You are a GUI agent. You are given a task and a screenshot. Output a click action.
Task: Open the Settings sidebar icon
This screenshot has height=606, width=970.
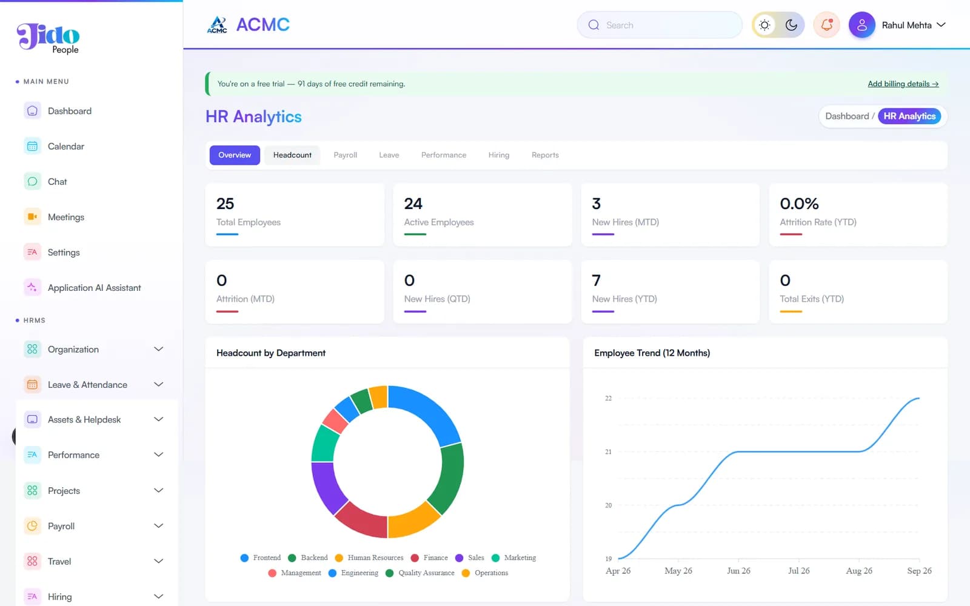[x=32, y=252]
